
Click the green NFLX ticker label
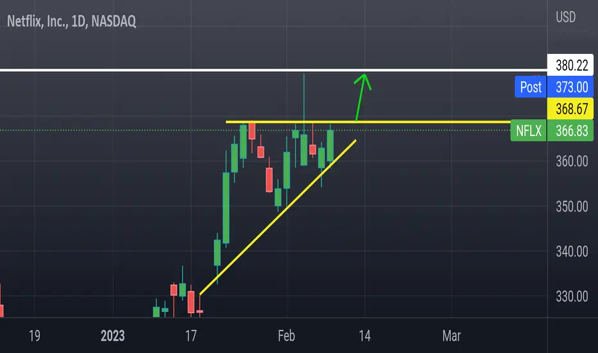pos(529,130)
